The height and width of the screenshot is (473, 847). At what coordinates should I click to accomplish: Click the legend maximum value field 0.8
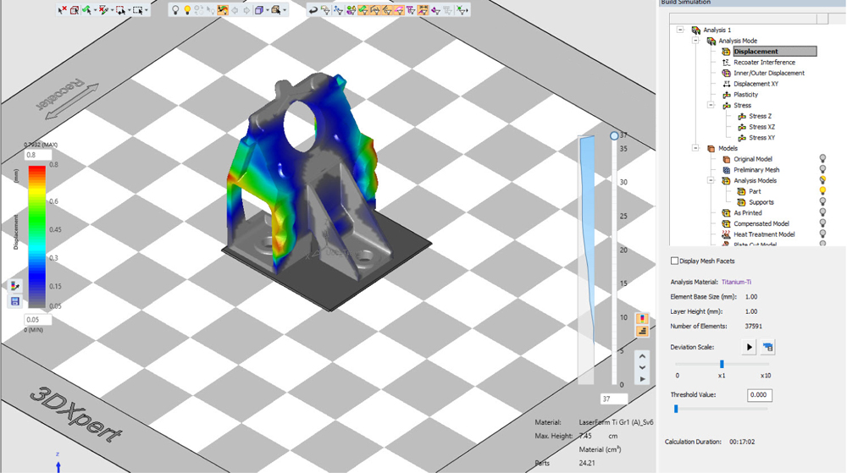(x=38, y=155)
